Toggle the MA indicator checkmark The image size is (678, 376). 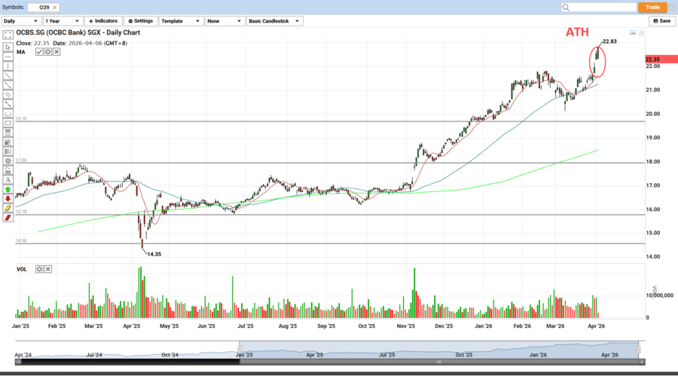point(39,52)
